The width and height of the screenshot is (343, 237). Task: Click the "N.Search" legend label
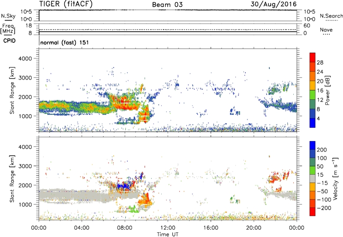331,16
